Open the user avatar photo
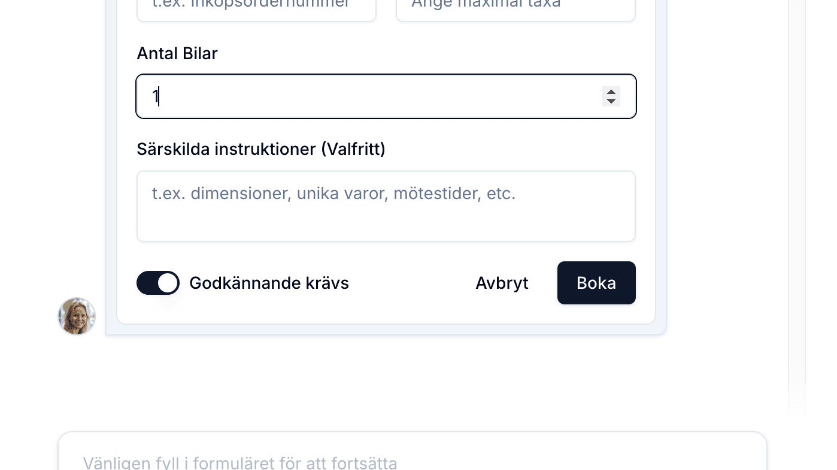837x470 pixels. pos(77,316)
